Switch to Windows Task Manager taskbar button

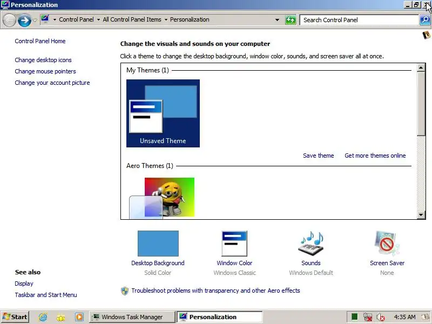click(x=132, y=317)
